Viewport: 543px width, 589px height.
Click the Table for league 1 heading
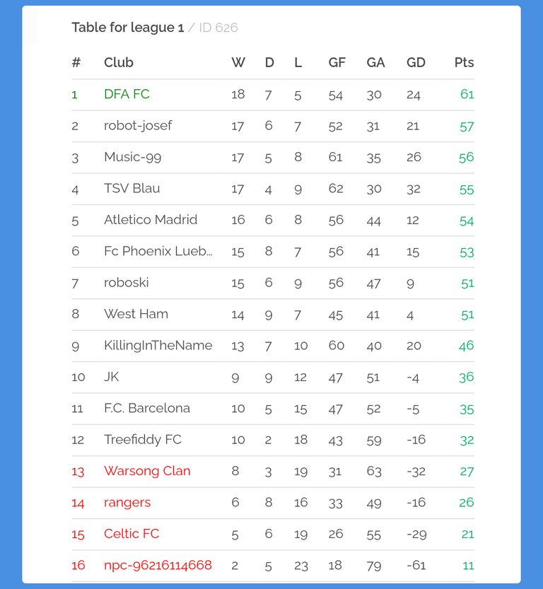point(128,28)
